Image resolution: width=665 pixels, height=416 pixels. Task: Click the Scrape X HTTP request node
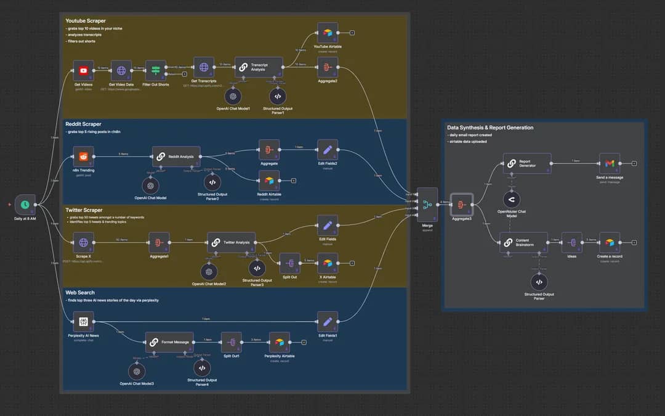pos(83,243)
